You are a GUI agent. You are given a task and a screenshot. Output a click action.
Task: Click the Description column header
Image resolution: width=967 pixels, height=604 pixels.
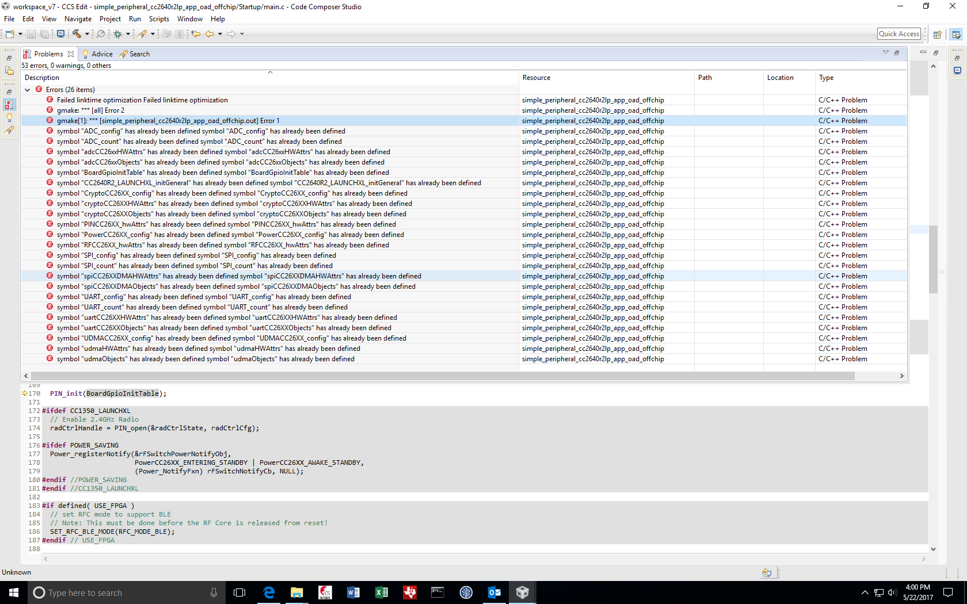(x=41, y=77)
